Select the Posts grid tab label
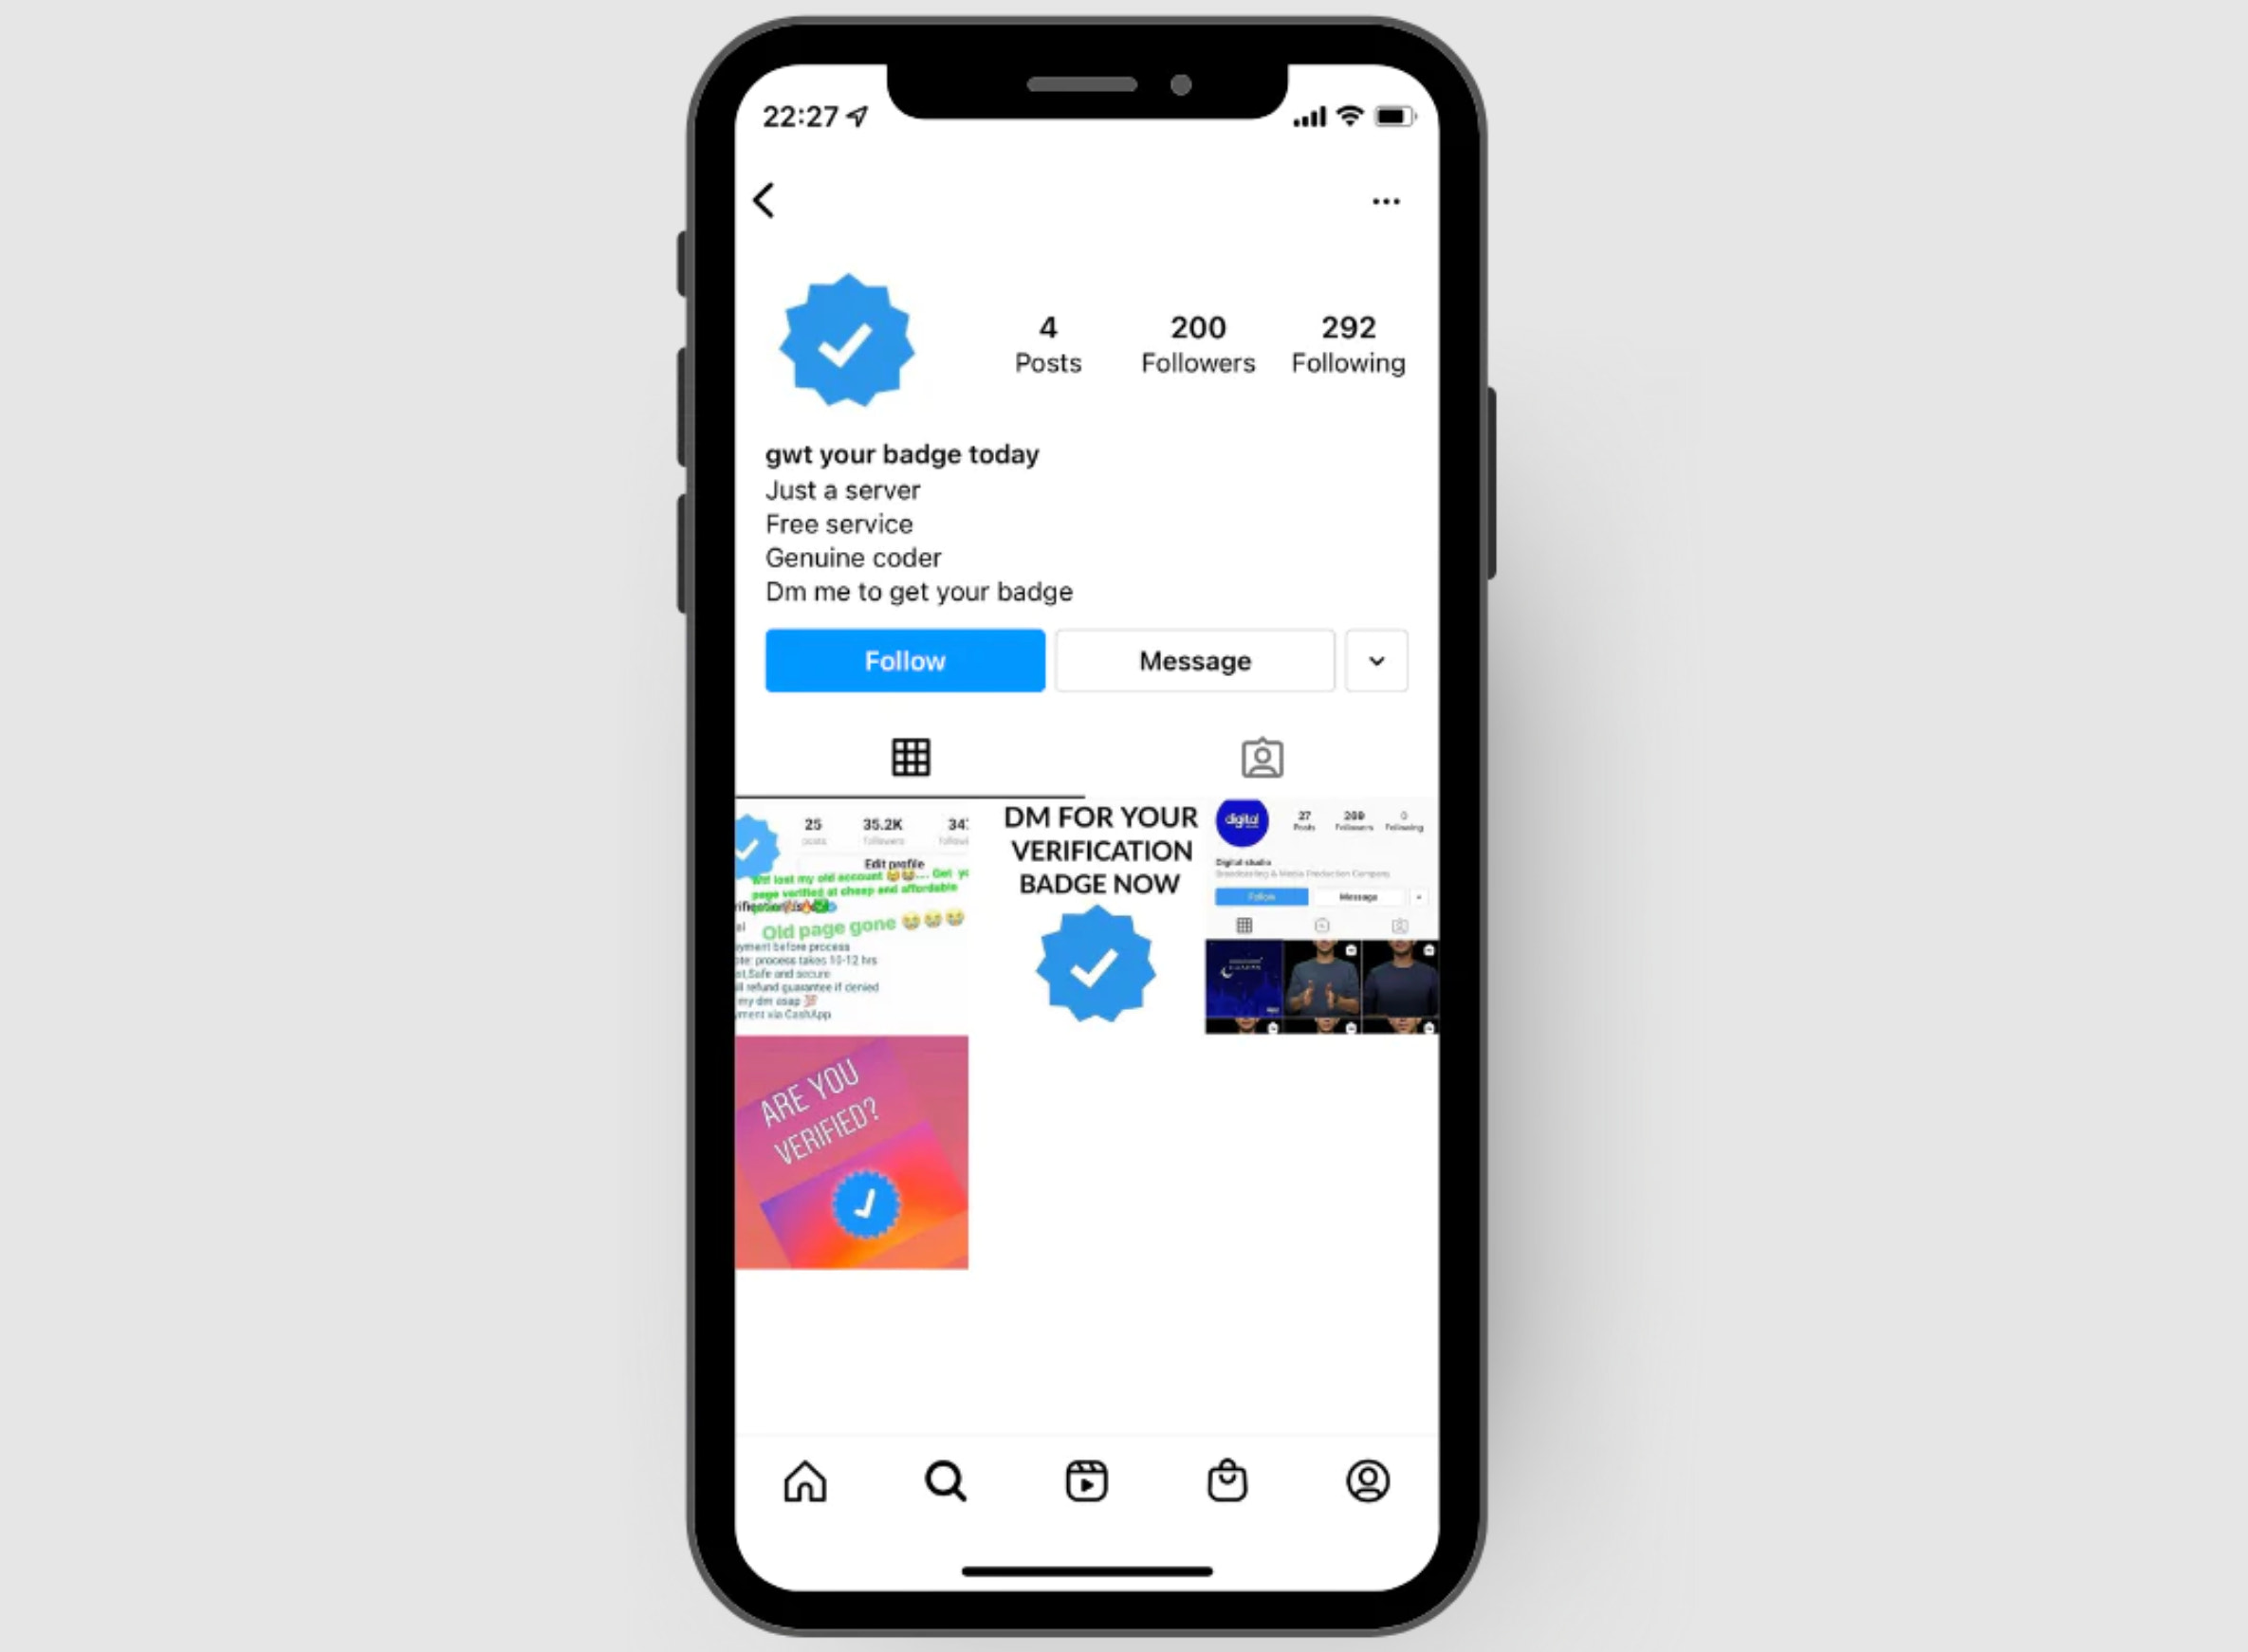 click(910, 757)
